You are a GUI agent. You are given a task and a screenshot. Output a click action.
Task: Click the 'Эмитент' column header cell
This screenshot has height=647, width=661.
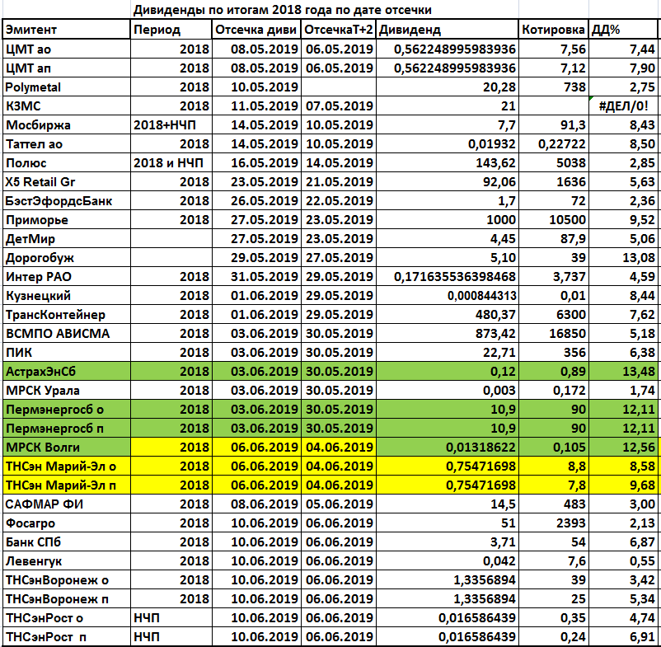click(x=67, y=30)
